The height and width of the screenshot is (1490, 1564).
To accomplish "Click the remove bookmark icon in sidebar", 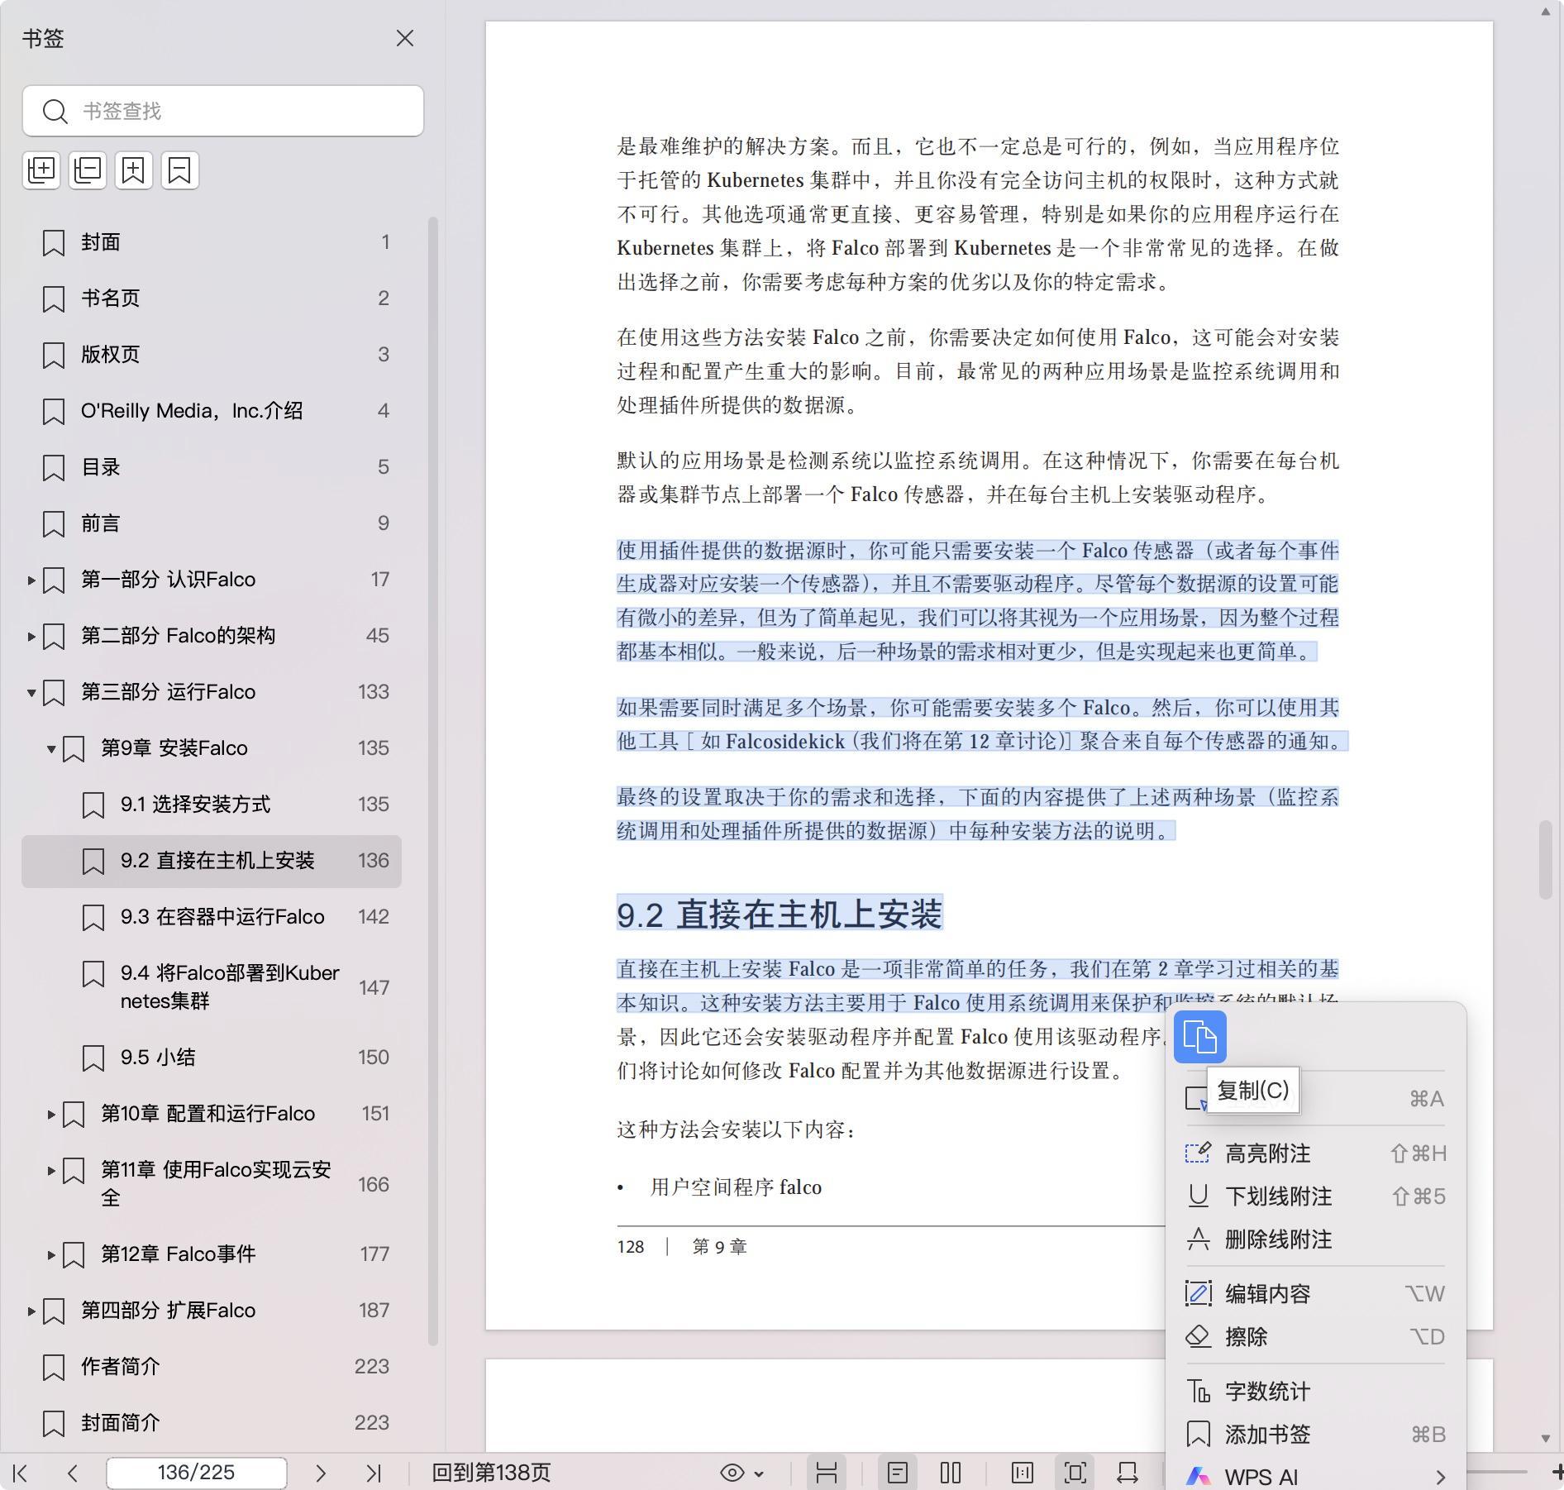I will tap(180, 170).
